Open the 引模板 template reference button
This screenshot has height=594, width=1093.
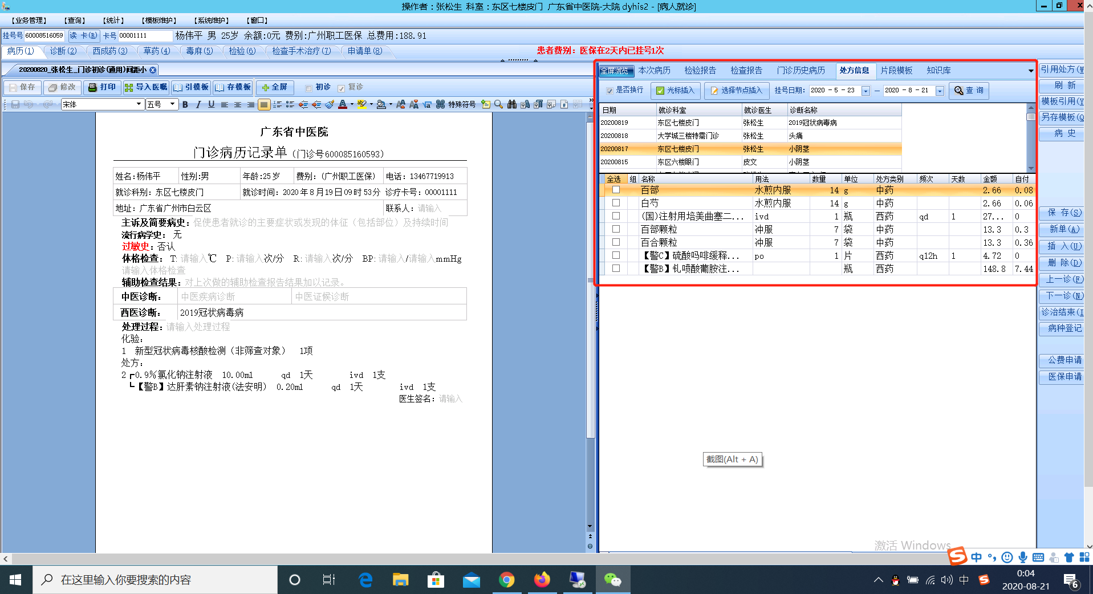(x=191, y=87)
